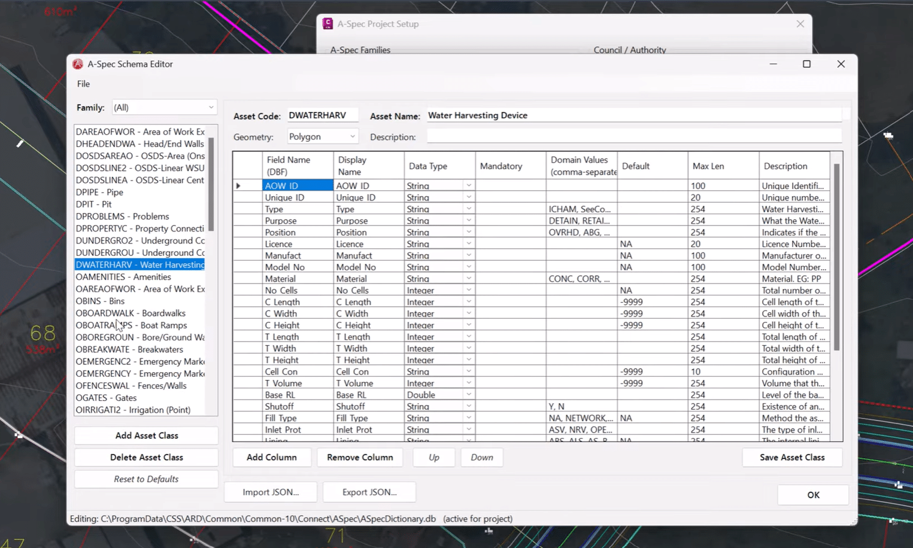This screenshot has height=548, width=913.
Task: Click the Domain Values cell 'Y, N'
Action: tap(581, 407)
